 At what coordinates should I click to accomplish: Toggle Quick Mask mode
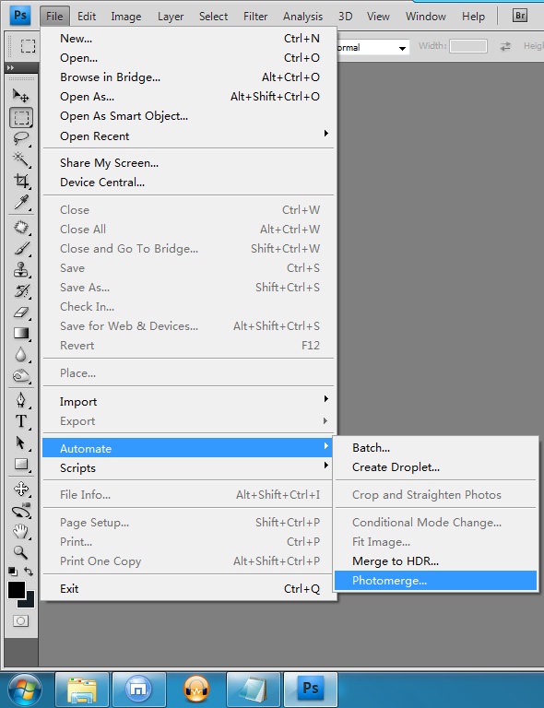coord(20,620)
